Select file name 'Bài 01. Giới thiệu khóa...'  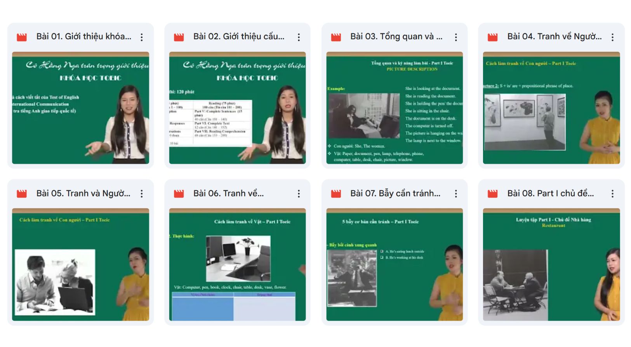tap(84, 36)
